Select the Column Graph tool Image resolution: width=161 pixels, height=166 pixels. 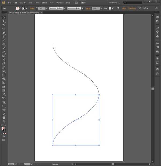pos(4,106)
